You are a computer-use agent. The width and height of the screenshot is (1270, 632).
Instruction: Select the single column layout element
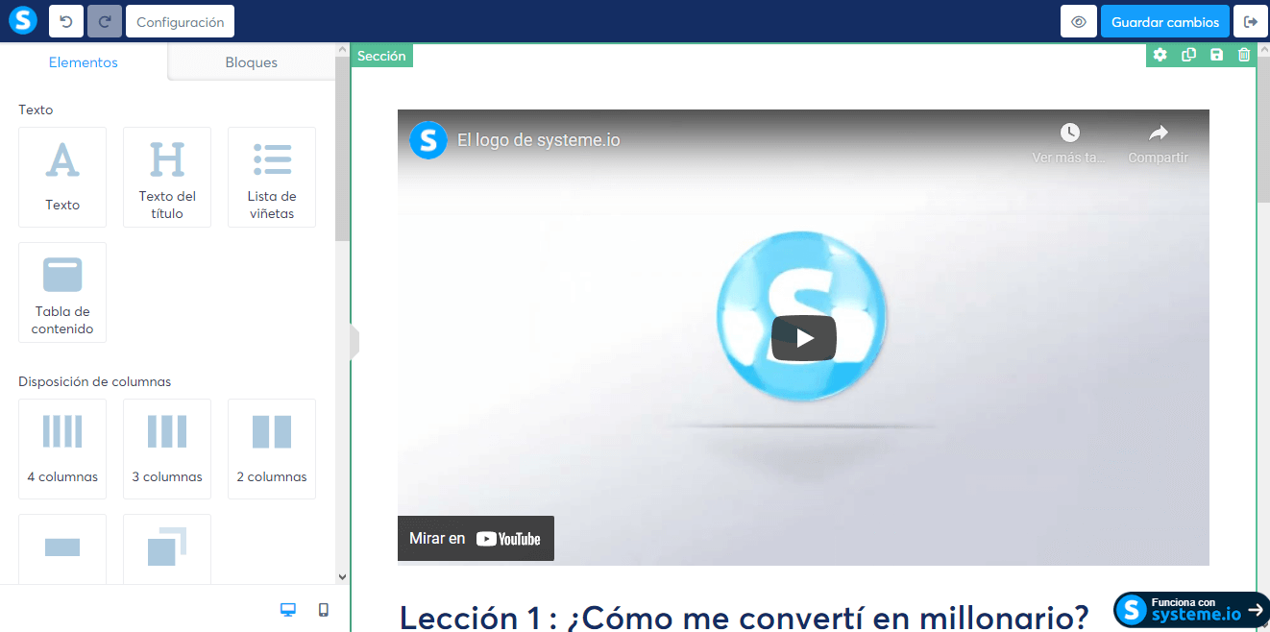coord(62,548)
